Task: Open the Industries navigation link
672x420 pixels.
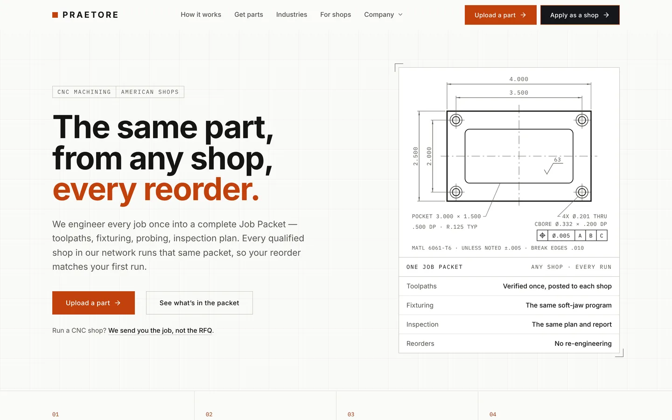Action: (x=292, y=14)
